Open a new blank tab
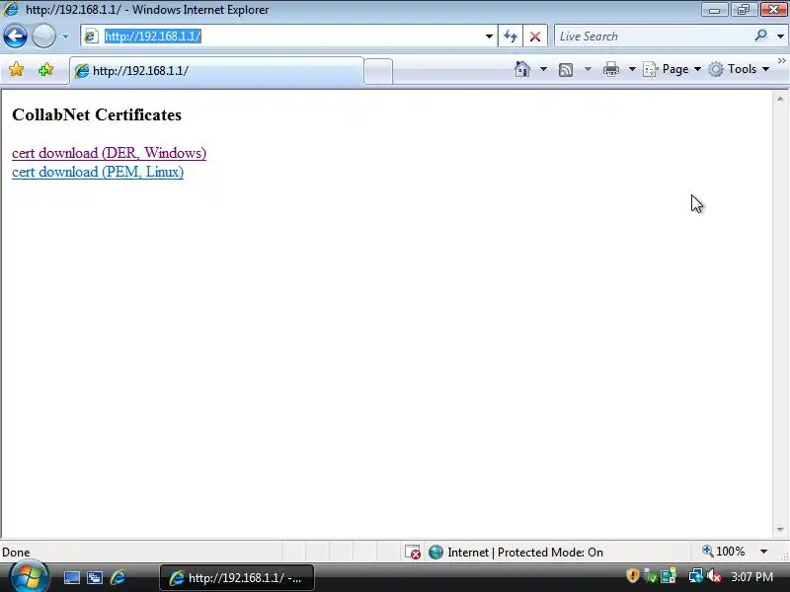Image resolution: width=790 pixels, height=592 pixels. pos(378,71)
